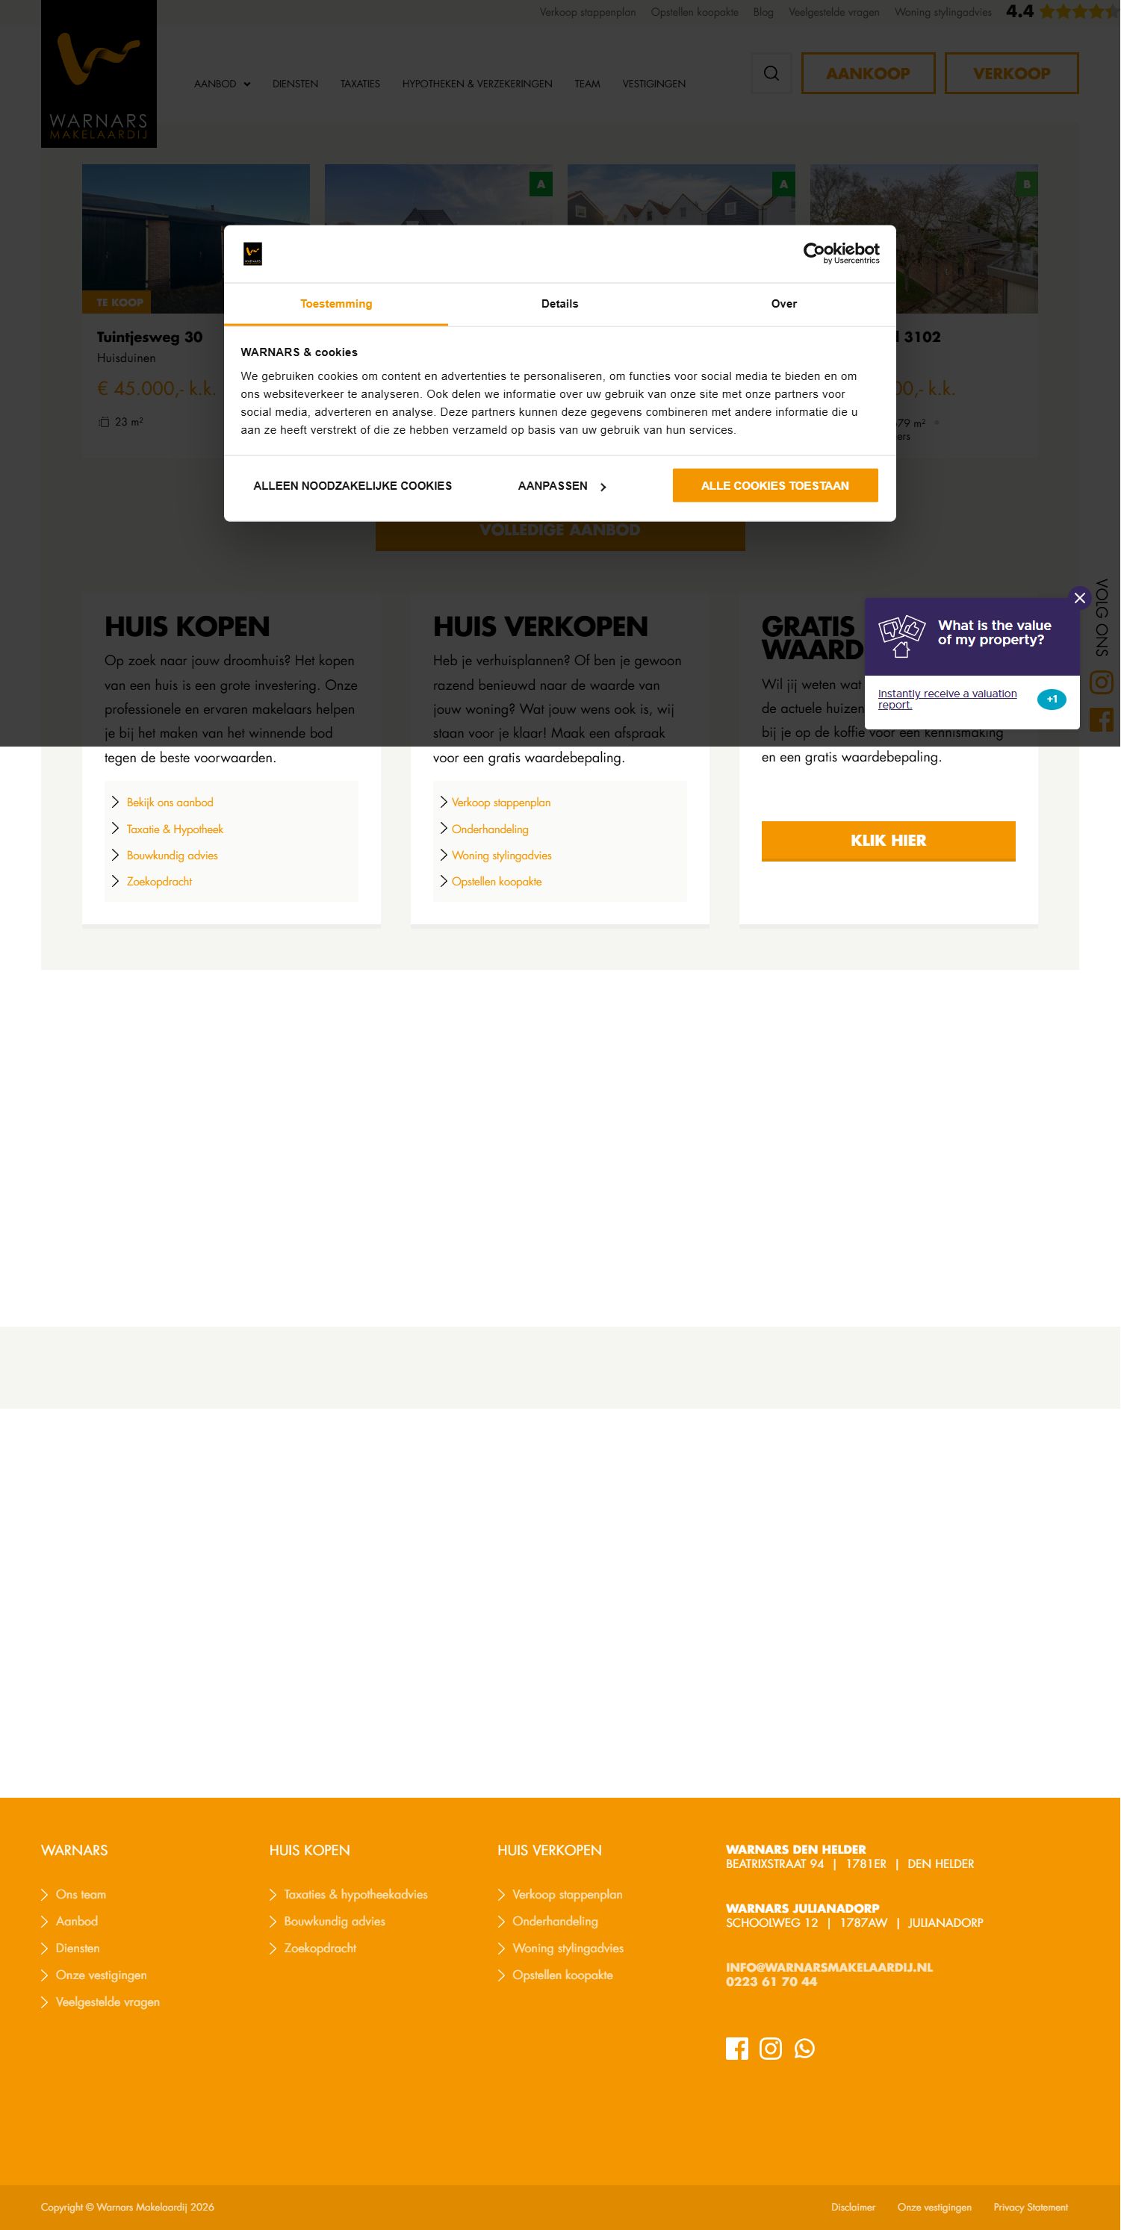Open Zoekopdracht footer link
Viewport: 1121px width, 2230px height.
(320, 1948)
